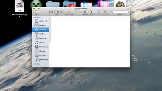Minimize the Applications Finder window
Viewport: 162px width, 91px height.
tap(36, 9)
